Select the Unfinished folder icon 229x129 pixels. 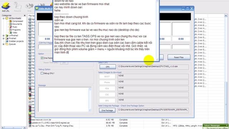click(7, 35)
